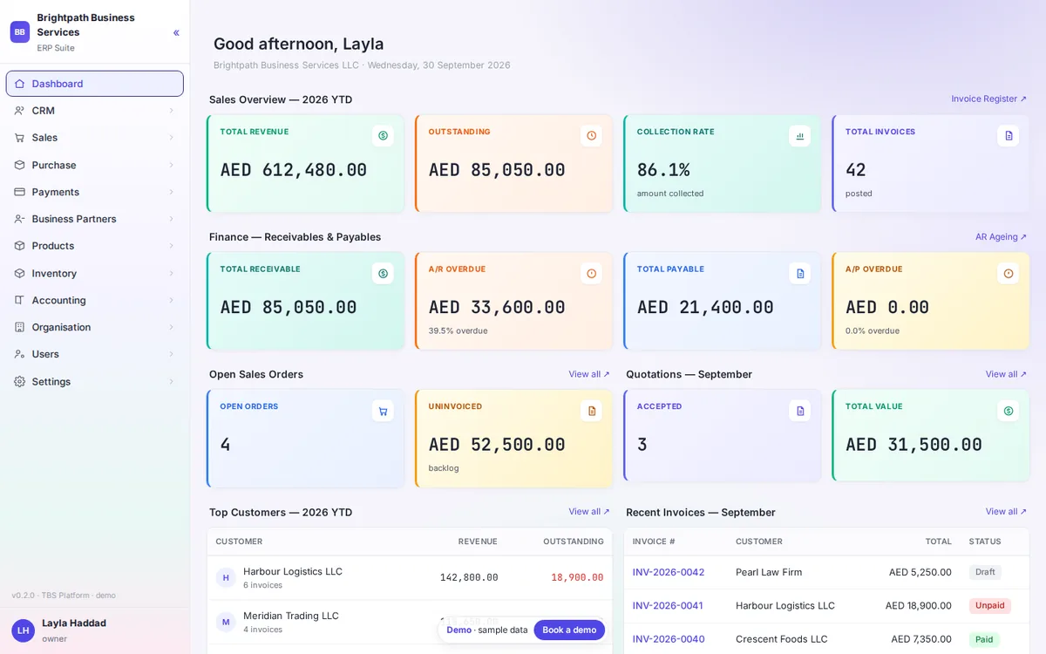Expand the Inventory menu chevron
Screen dimensions: 1046x654
(x=171, y=273)
